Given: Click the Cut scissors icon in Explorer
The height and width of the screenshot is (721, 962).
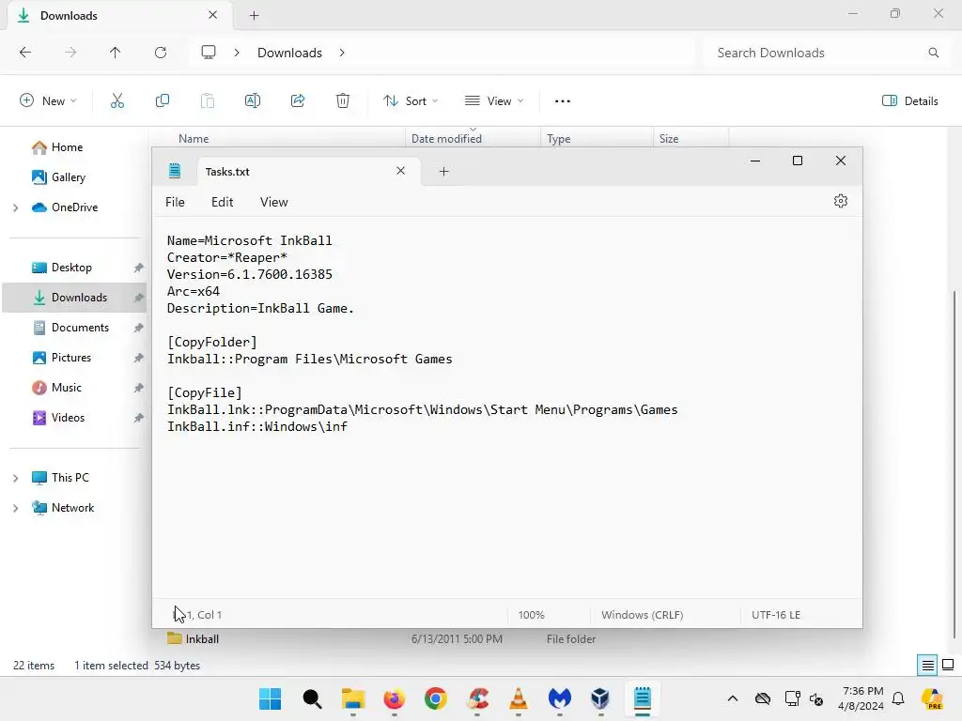Looking at the screenshot, I should click(x=117, y=100).
